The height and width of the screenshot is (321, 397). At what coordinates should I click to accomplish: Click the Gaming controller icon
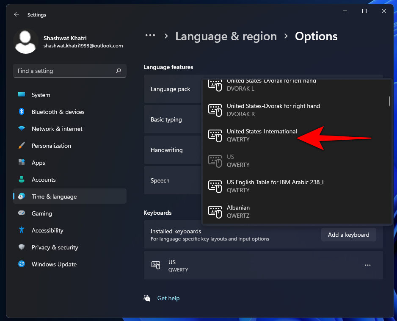[22, 213]
